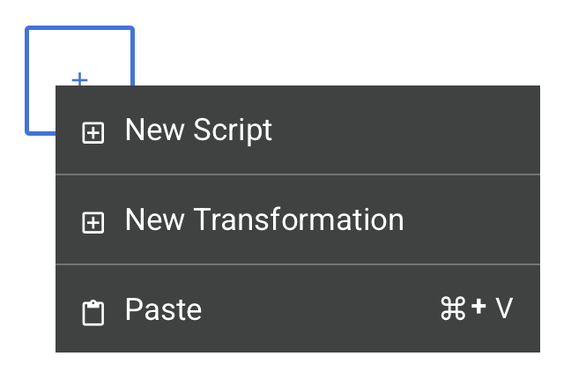
Task: Click the plus sign in the Paste shortcut
Action: point(478,308)
